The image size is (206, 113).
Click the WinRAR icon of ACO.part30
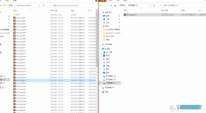15,104
